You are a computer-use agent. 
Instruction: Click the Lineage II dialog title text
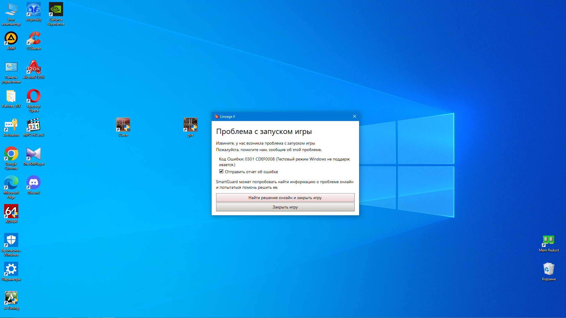(x=228, y=117)
